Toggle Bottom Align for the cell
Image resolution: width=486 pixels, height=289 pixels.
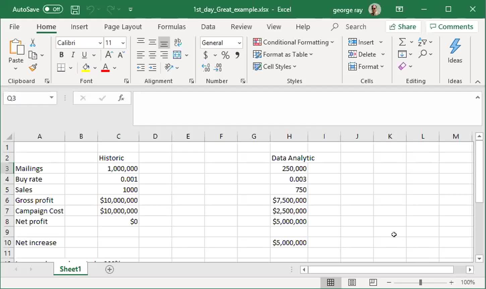(164, 42)
